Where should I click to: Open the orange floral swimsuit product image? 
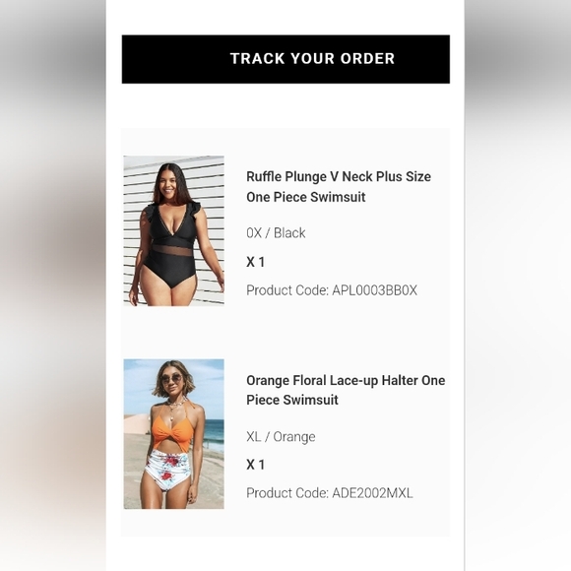pos(173,434)
